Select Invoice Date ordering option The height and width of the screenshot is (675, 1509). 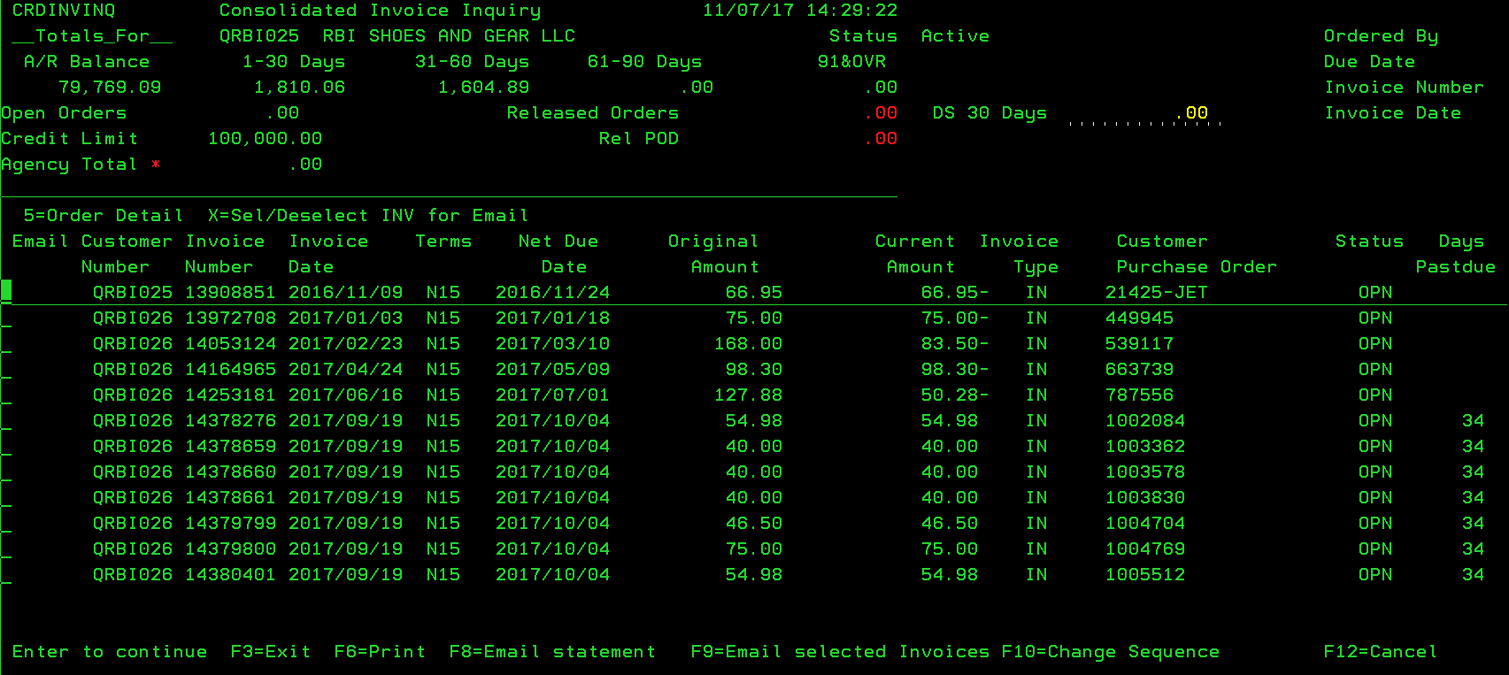tap(1392, 113)
